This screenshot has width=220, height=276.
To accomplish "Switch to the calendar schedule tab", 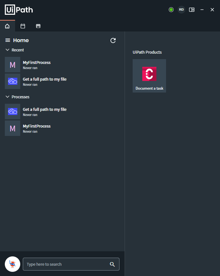I will pos(23,26).
